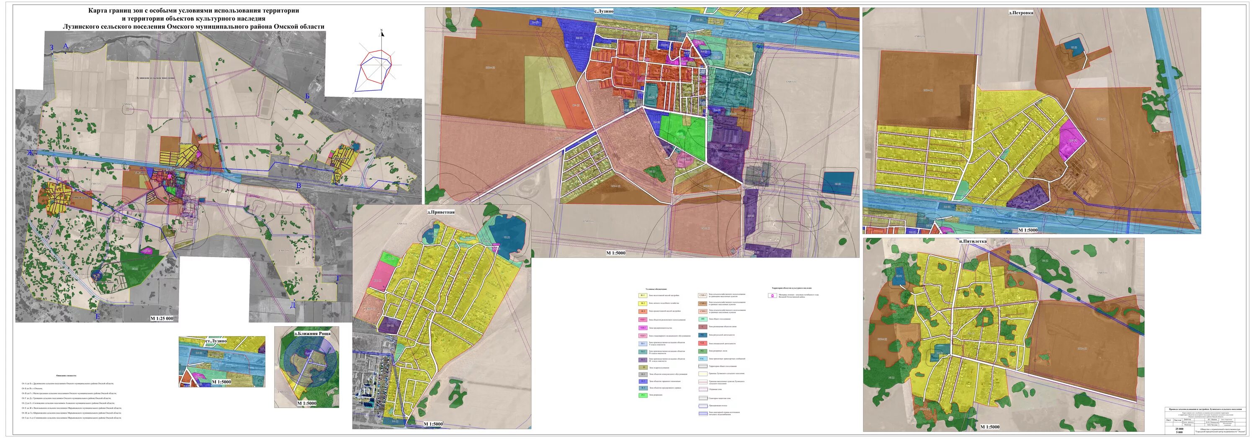Click the 'М 1:25 000' scale label
Viewport: 1256px width, 439px height.
(x=162, y=318)
